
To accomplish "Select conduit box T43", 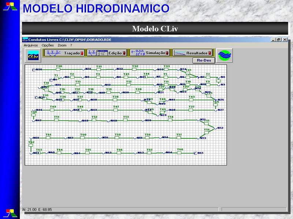I will (191, 100).
